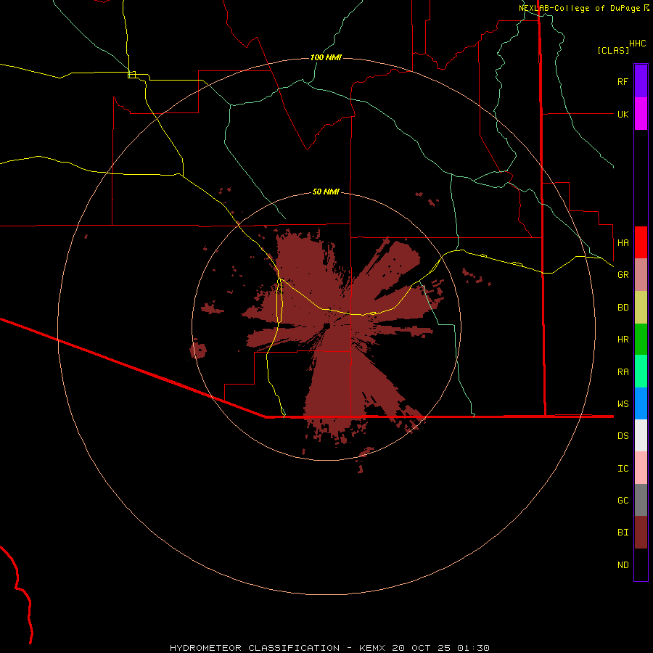Click the 100 NMI range ring label
This screenshot has height=653, width=653.
tap(326, 57)
